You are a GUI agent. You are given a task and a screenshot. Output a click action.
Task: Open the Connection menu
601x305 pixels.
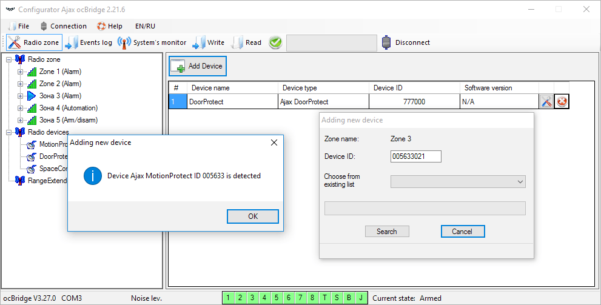pos(63,26)
